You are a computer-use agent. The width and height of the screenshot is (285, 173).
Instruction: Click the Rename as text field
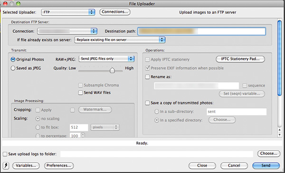[x=197, y=86]
